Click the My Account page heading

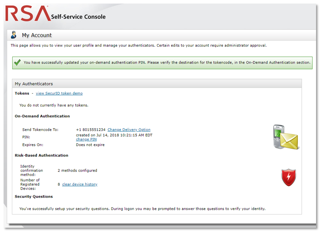point(37,35)
